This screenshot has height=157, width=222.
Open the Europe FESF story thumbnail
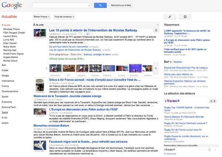coord(40,111)
